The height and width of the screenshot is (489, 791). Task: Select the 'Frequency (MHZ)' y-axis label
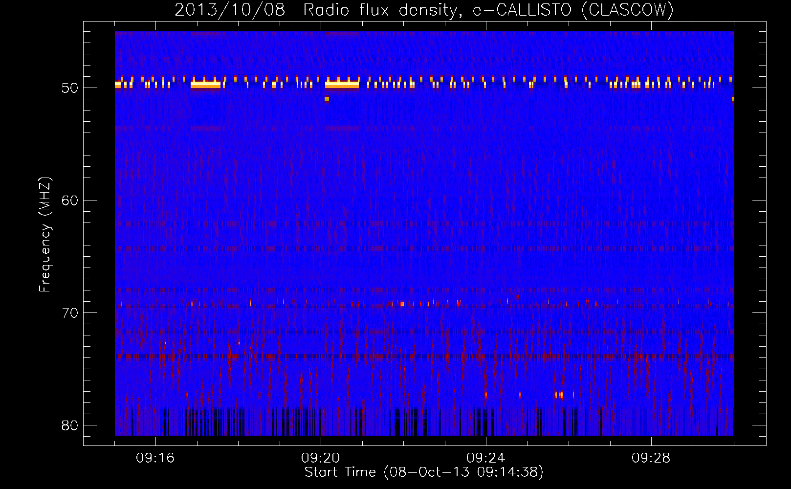[45, 235]
